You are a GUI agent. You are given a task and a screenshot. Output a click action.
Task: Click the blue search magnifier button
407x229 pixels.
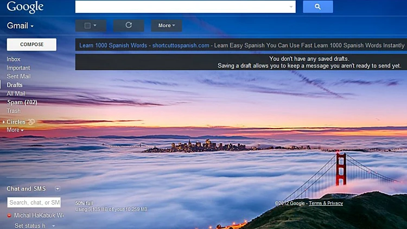pyautogui.click(x=317, y=7)
